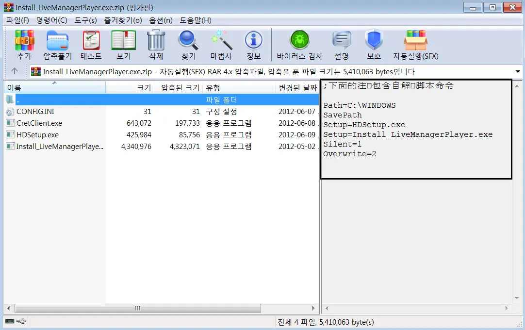Screen dimensions: 525x330
Task: Open the 도움말(H) menu
Action: coord(196,20)
